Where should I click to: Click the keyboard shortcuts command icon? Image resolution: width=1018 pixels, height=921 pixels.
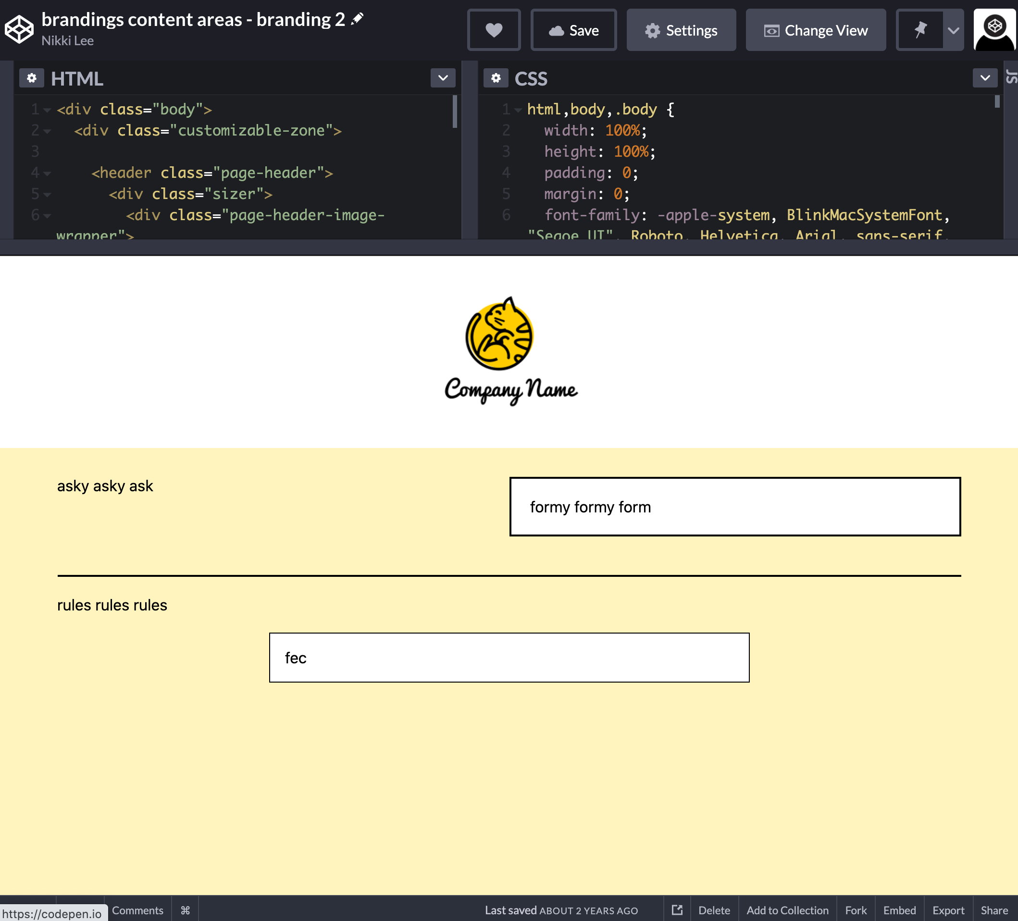(x=185, y=910)
